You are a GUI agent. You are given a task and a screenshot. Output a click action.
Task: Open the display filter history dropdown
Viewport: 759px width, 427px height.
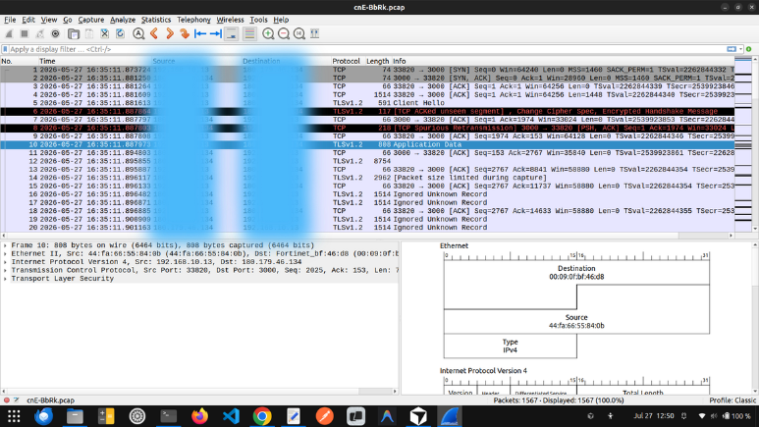740,49
